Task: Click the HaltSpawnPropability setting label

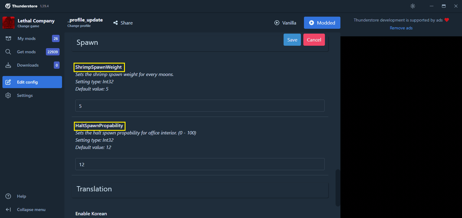Action: (99, 125)
